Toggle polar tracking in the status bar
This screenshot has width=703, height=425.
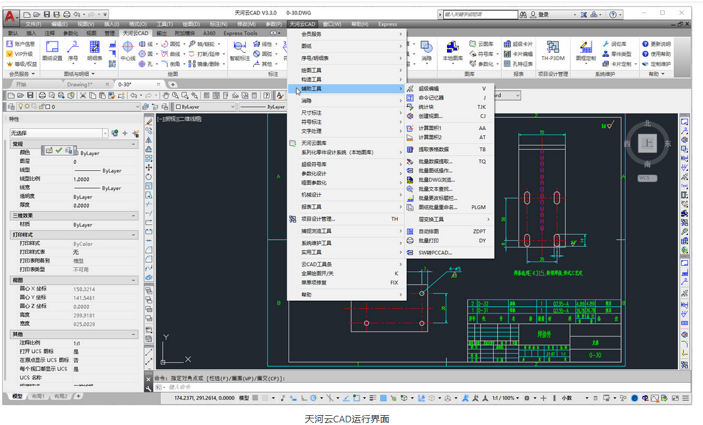click(313, 398)
